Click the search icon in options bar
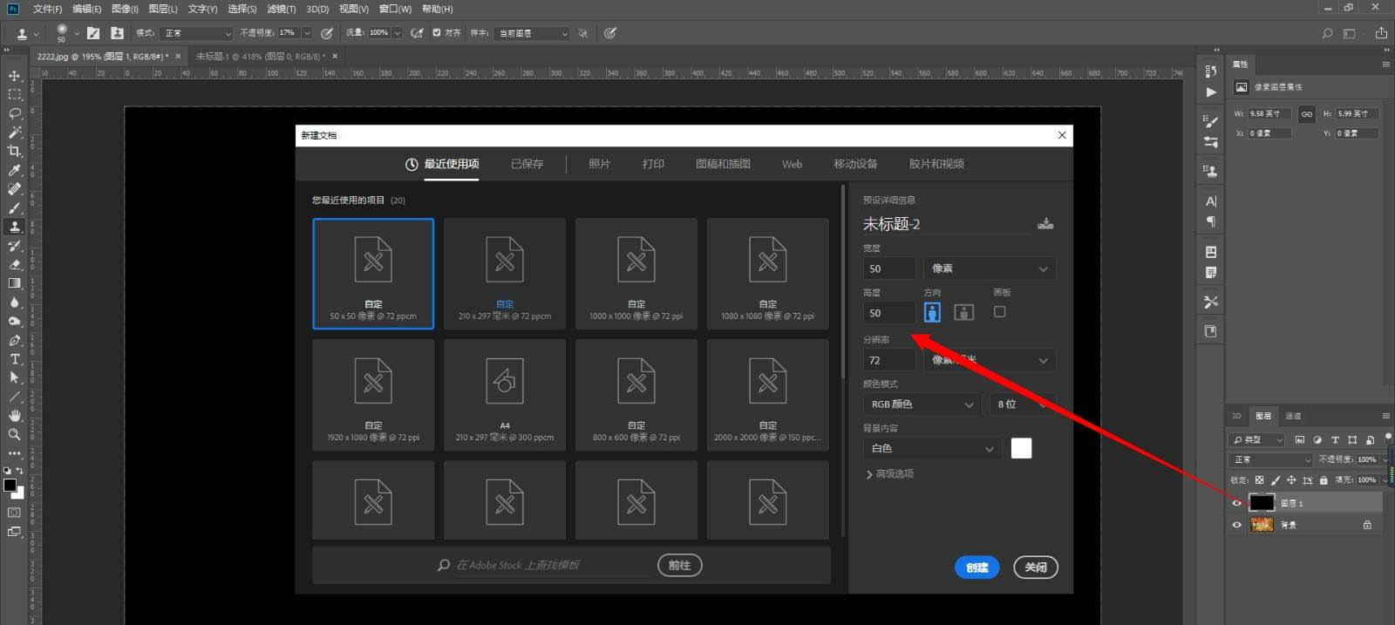The width and height of the screenshot is (1395, 625). point(1327,33)
